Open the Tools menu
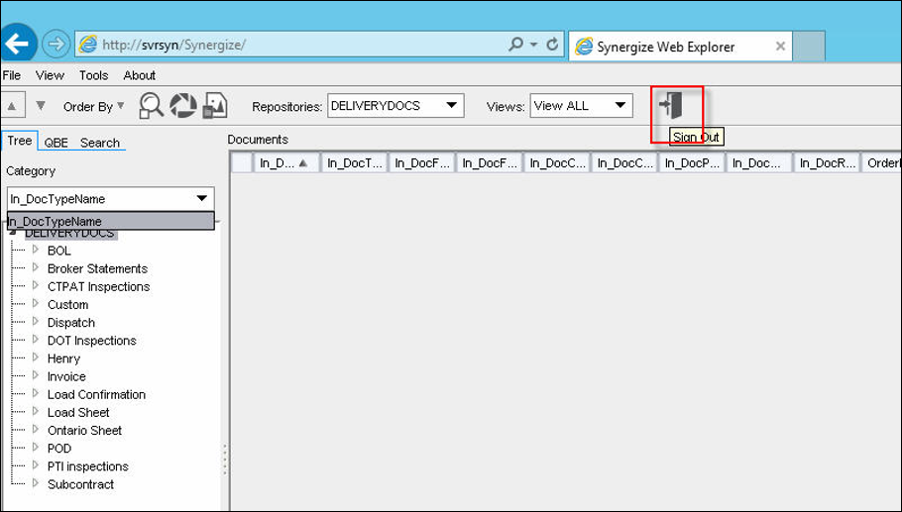This screenshot has width=902, height=512. tap(93, 75)
